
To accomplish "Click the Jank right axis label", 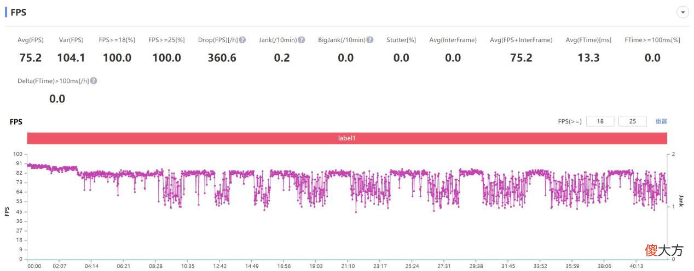I will coord(681,201).
